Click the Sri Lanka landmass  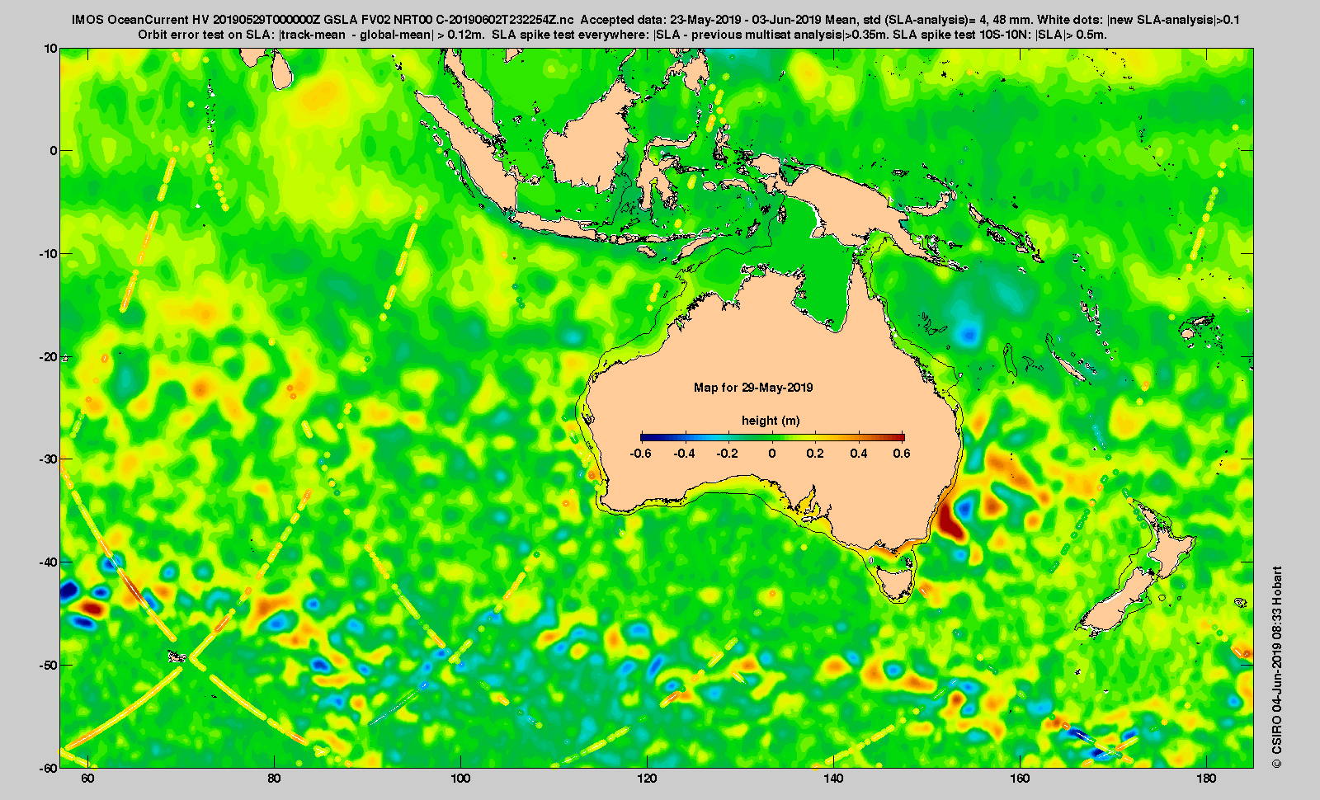tap(282, 68)
